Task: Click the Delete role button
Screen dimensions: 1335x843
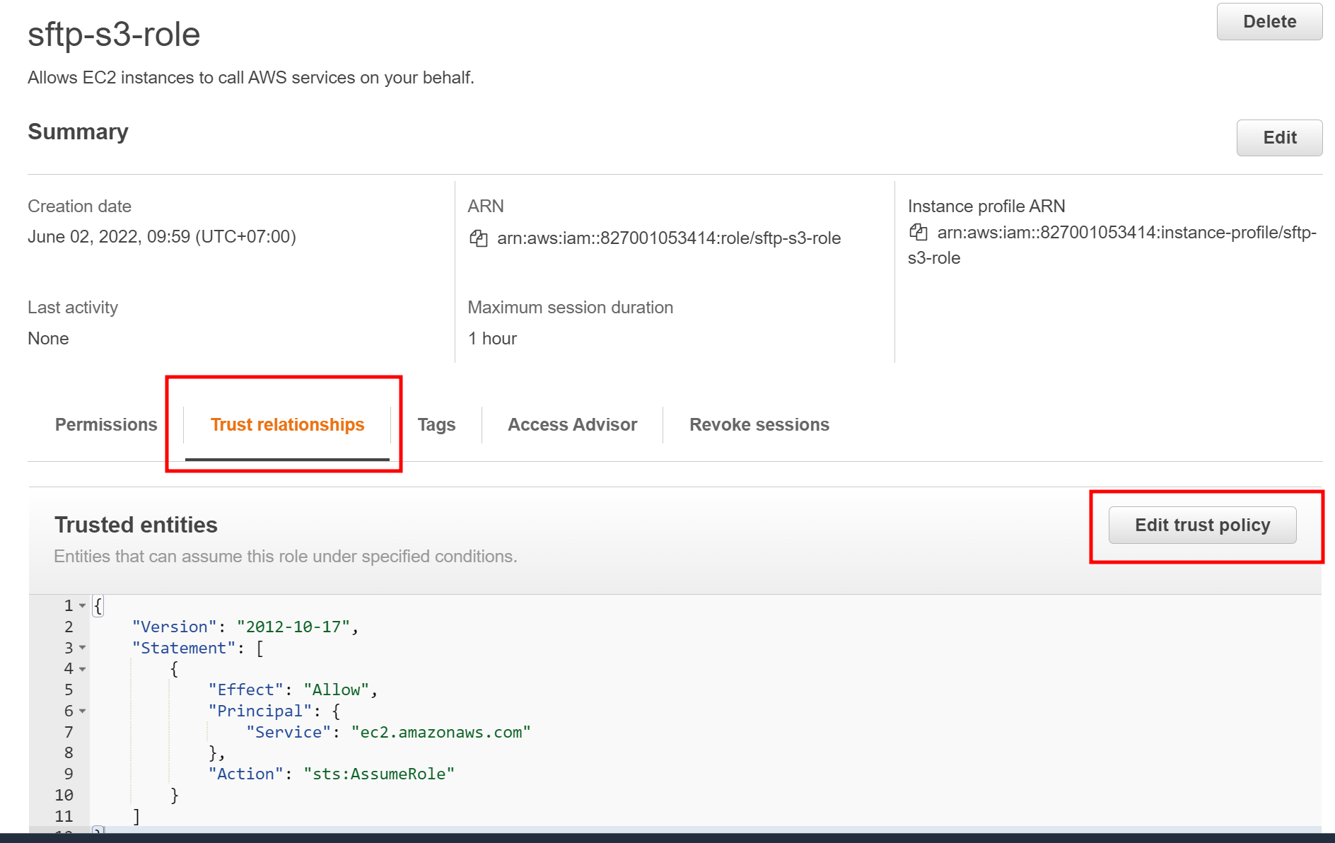Action: click(1269, 21)
